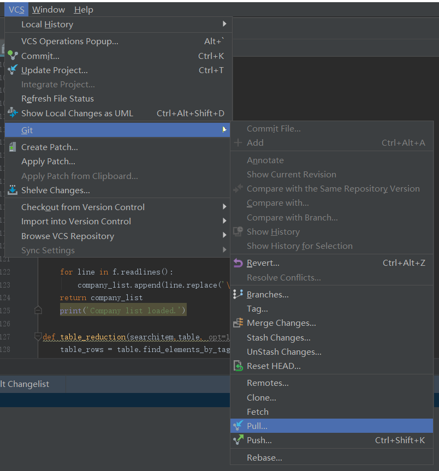Open Remotes from the Git submenu
Screen dimensions: 439x471
[x=332, y=383]
